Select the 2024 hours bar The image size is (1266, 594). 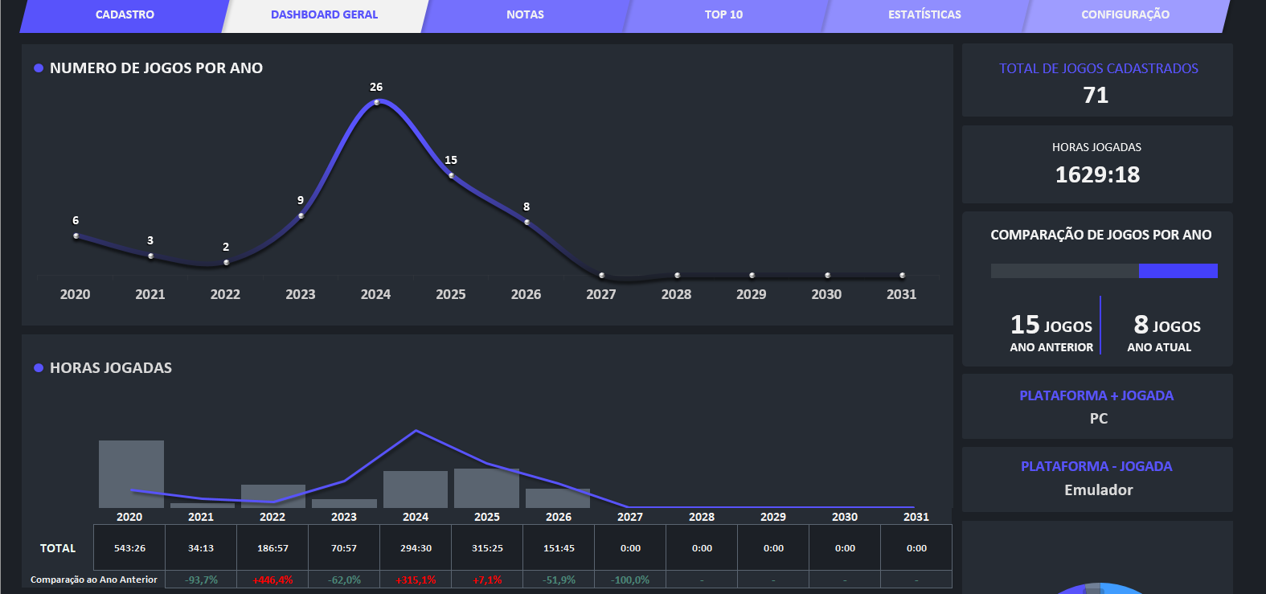(416, 490)
